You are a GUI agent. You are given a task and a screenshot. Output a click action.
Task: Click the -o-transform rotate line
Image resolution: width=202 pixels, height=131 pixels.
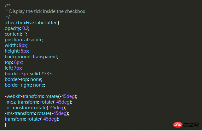pos(35,108)
